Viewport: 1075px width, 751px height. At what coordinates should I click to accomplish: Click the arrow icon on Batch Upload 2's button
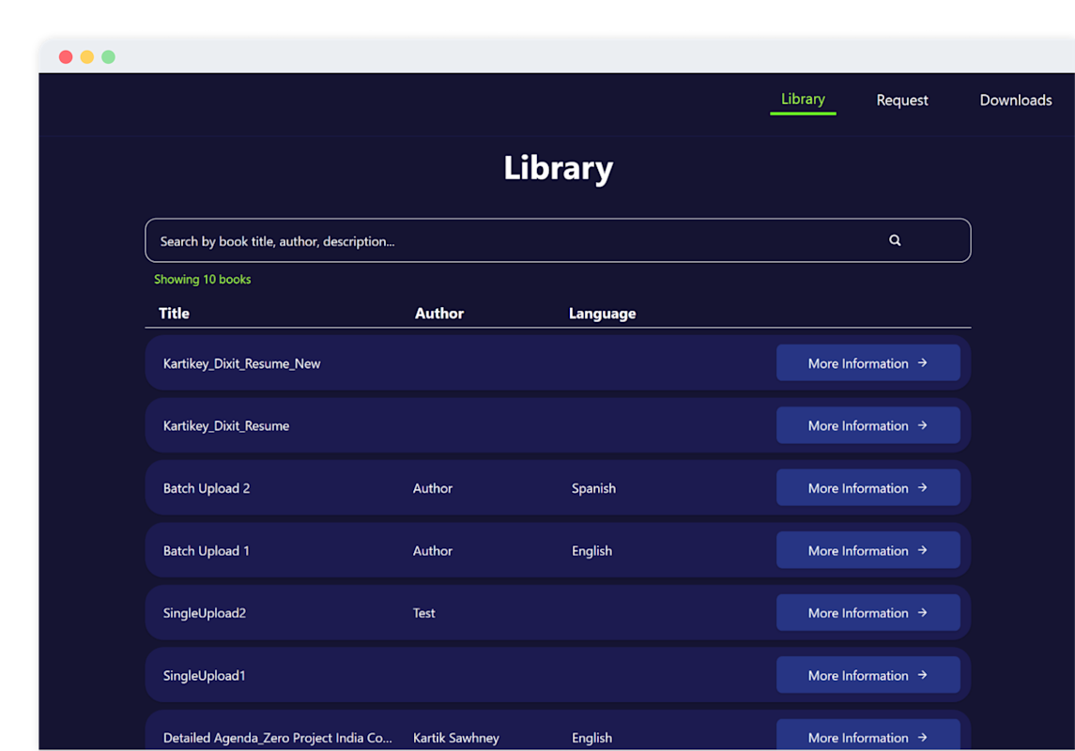[924, 487]
